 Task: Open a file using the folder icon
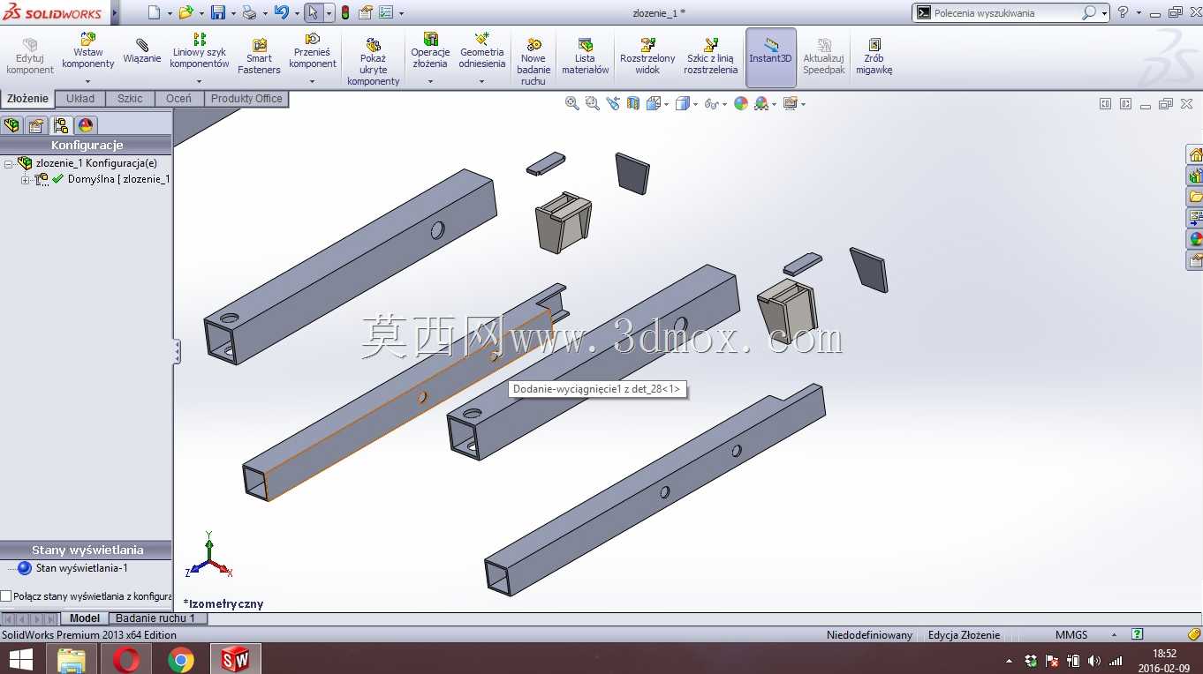tap(185, 12)
